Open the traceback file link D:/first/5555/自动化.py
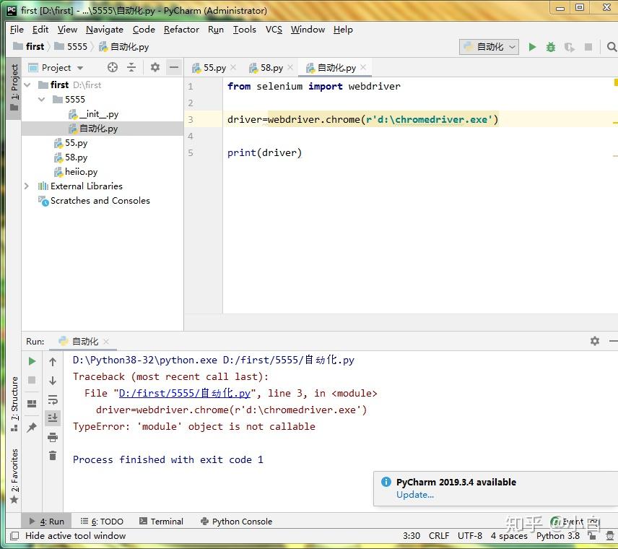The image size is (618, 549). click(184, 393)
